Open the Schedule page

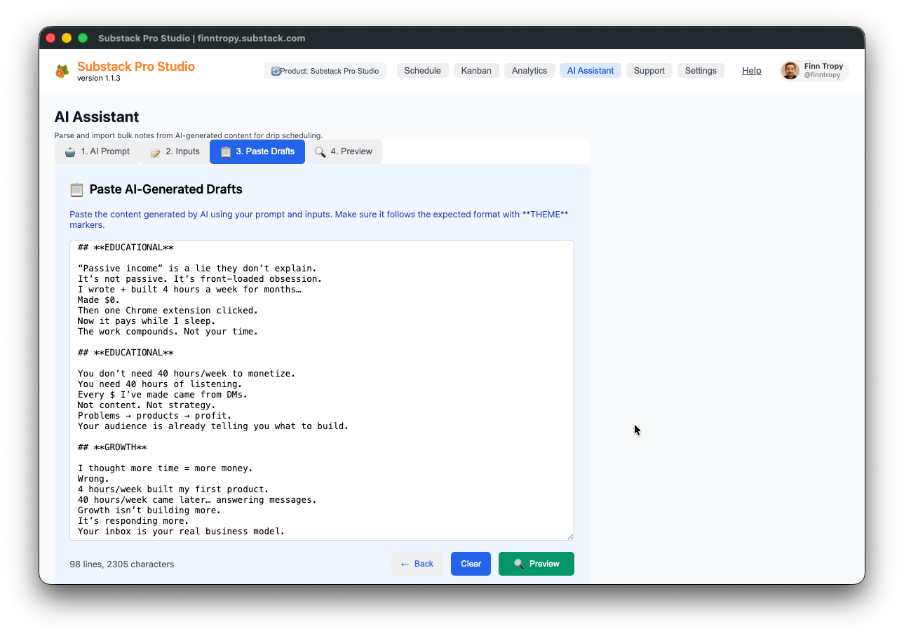(422, 71)
